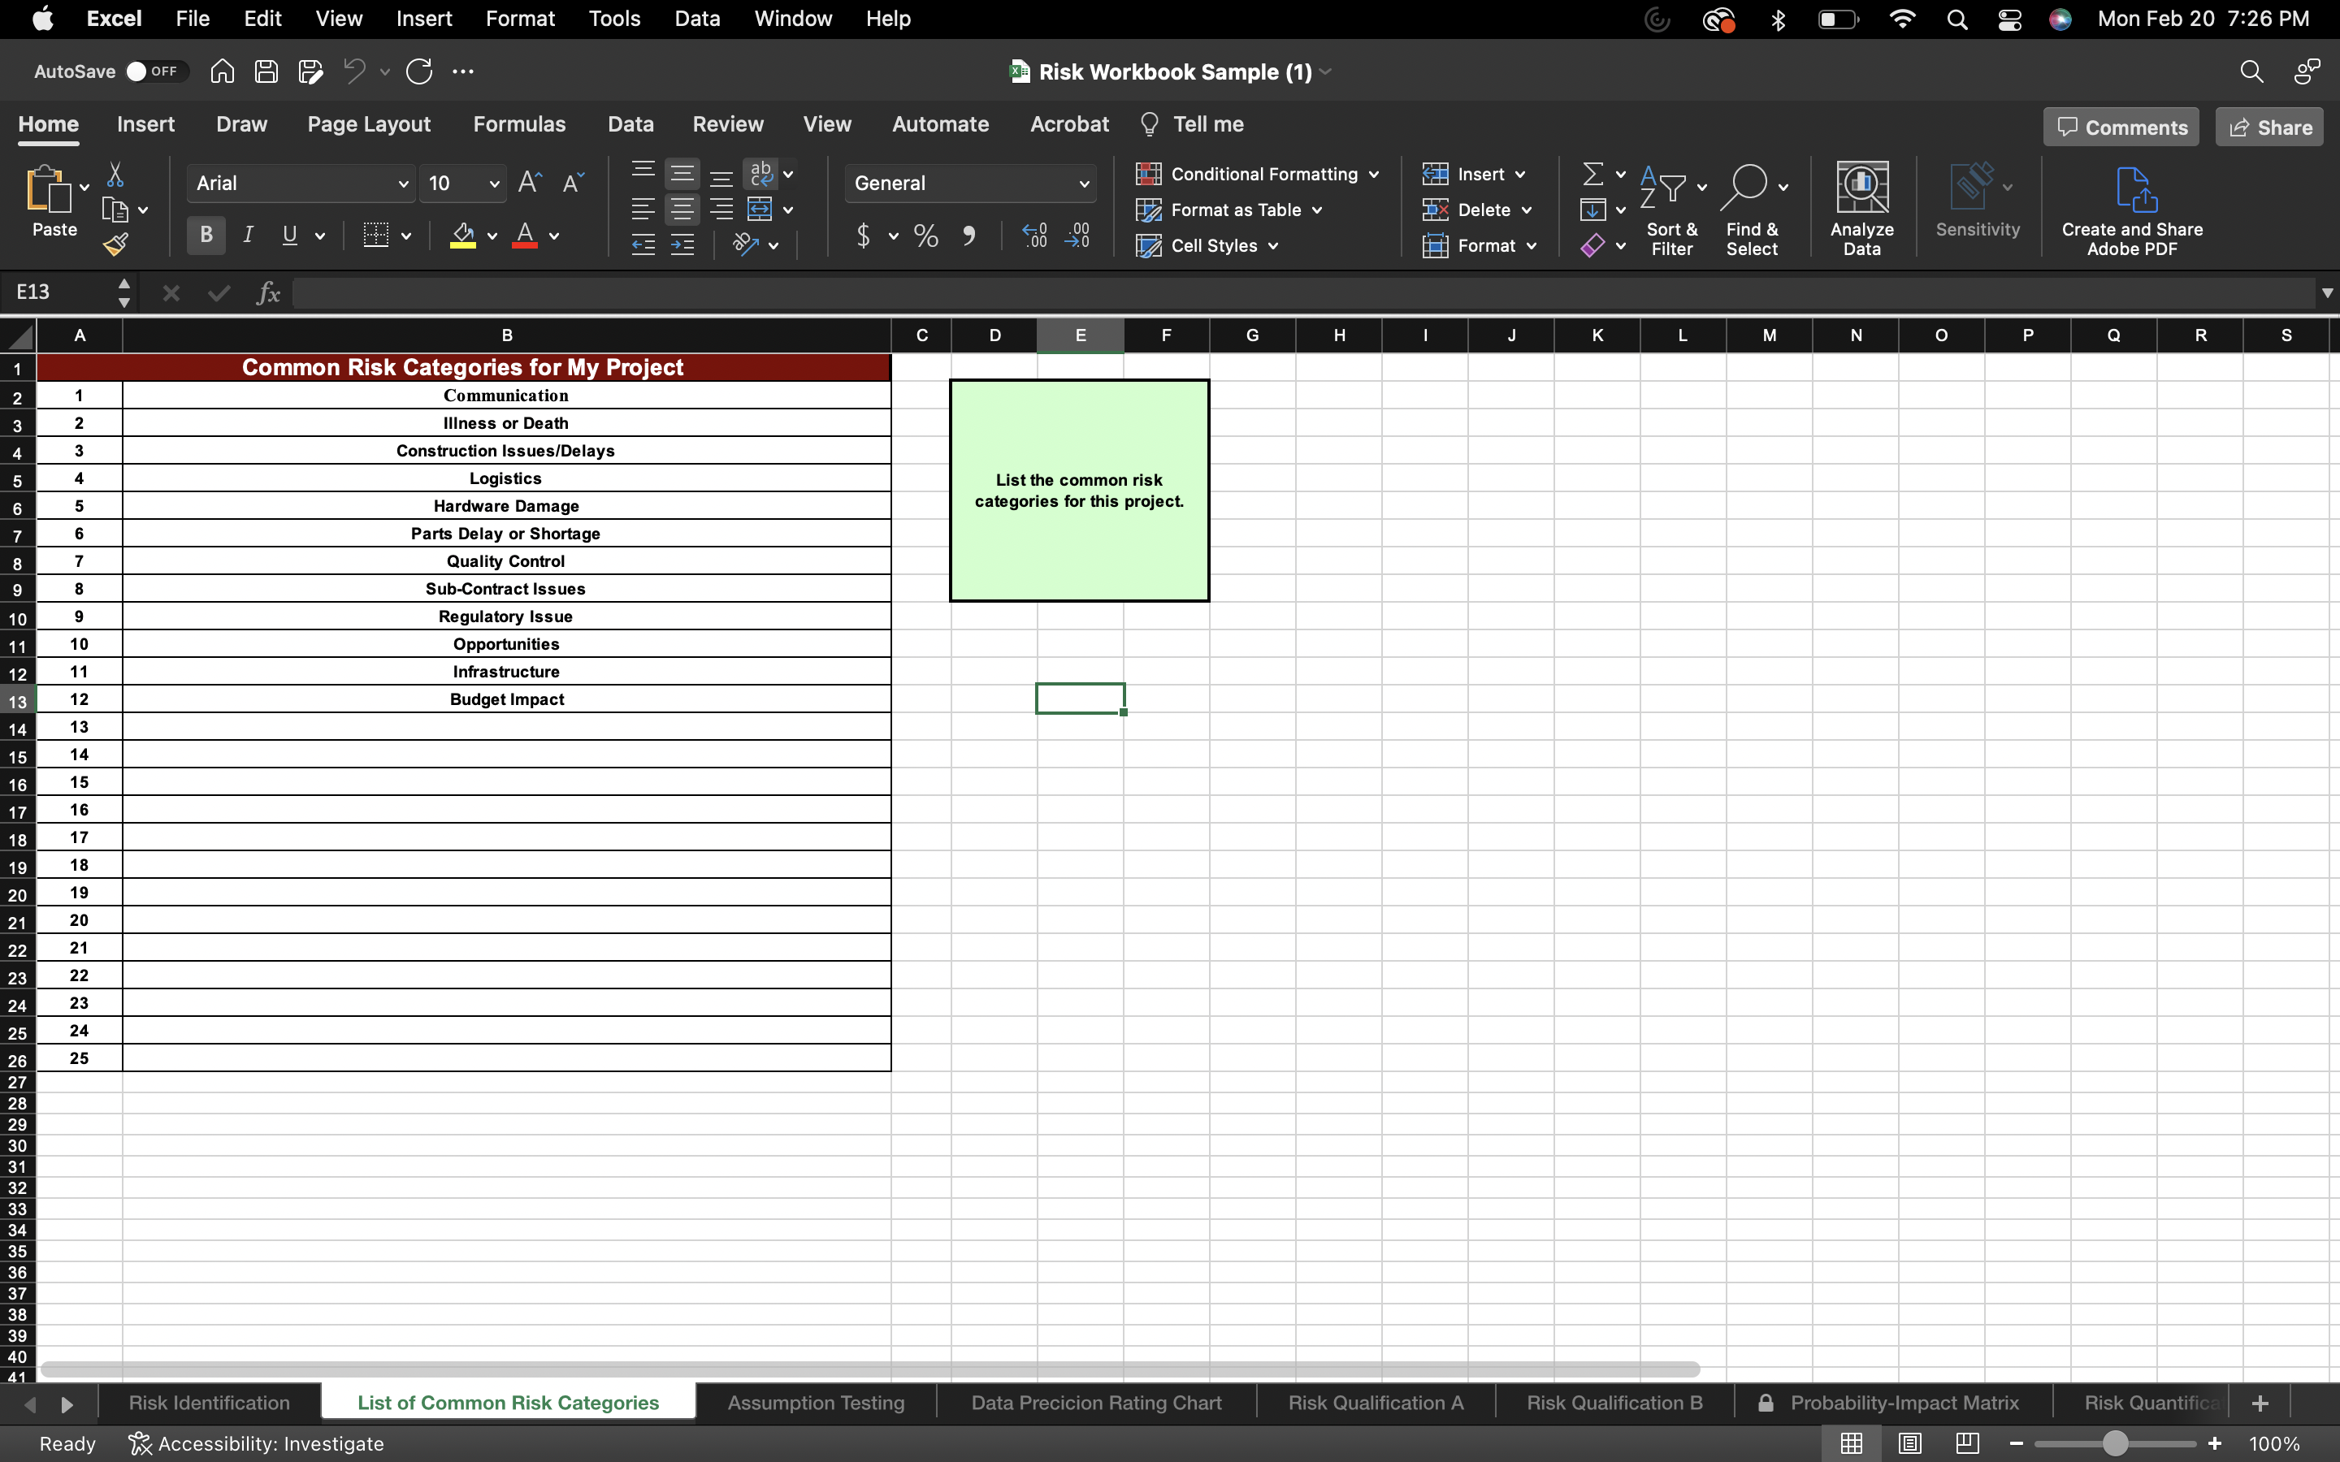
Task: Click the Increase Font Size icon
Action: (x=530, y=183)
